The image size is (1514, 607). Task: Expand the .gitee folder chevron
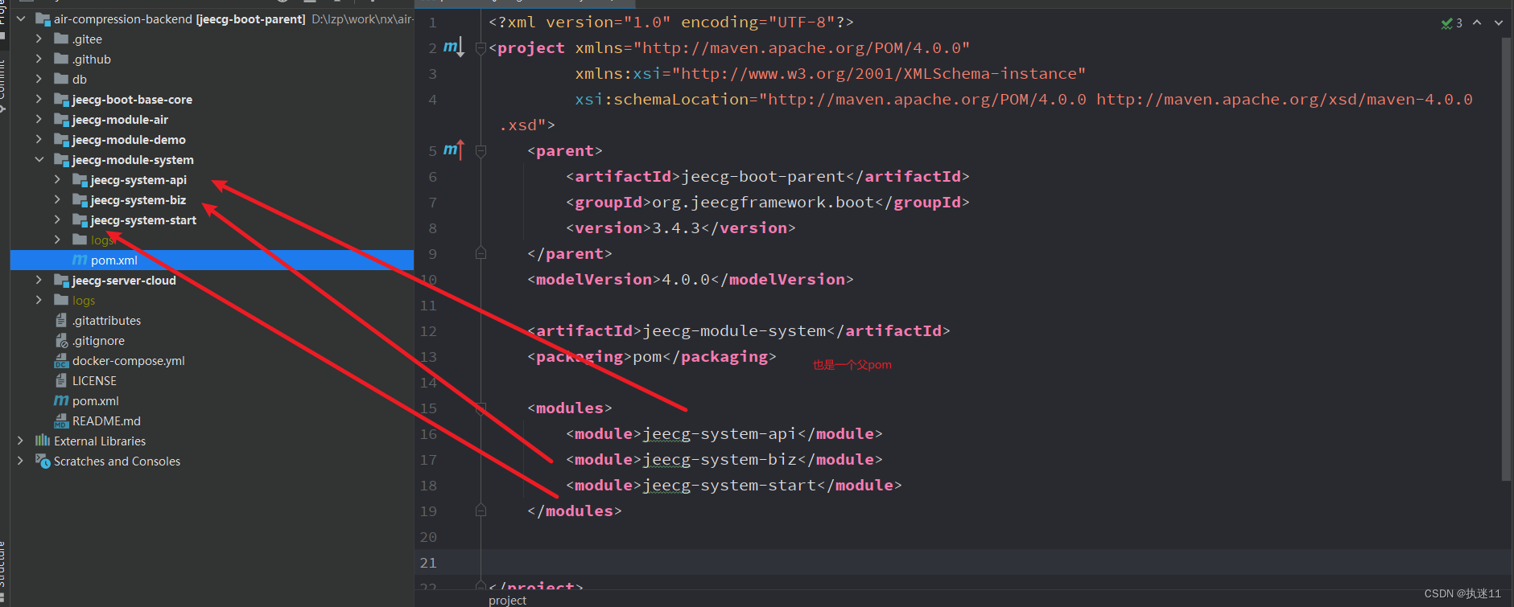click(39, 39)
